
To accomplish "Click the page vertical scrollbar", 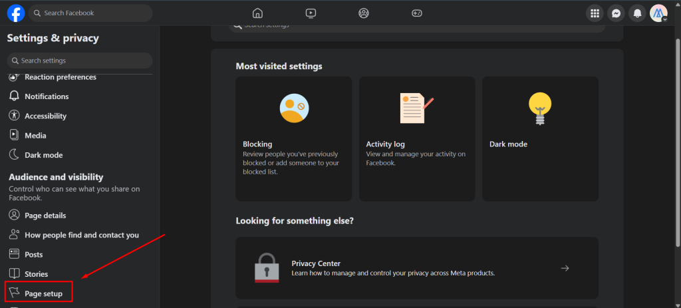I will [678, 144].
